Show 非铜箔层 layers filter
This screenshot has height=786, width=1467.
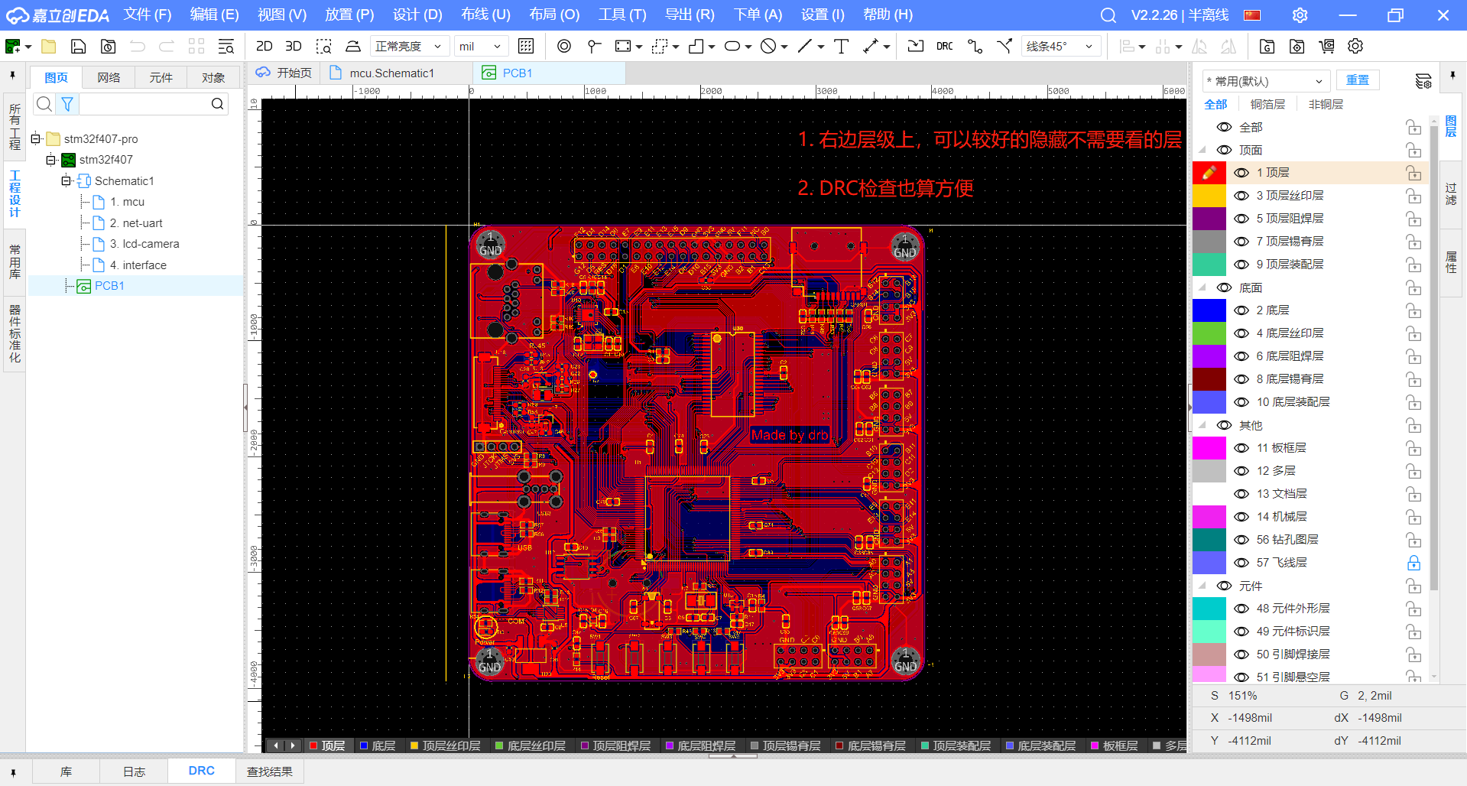pos(1326,105)
